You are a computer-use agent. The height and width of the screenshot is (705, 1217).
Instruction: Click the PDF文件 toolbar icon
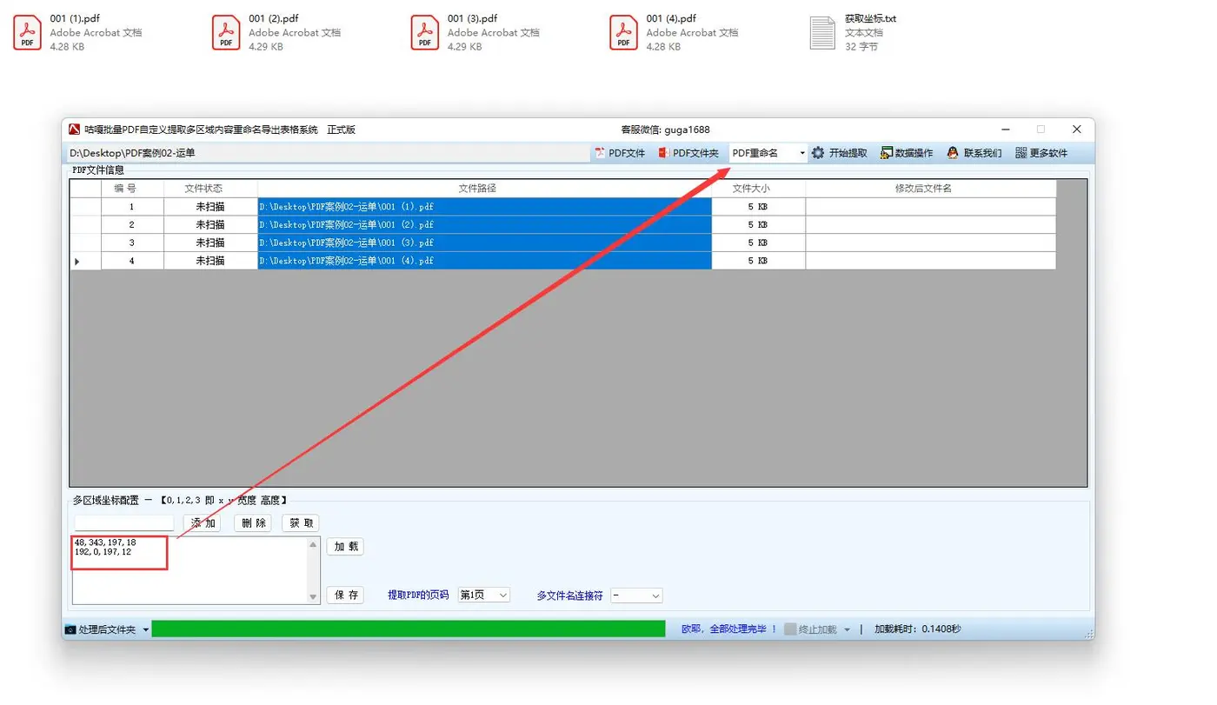pos(600,153)
